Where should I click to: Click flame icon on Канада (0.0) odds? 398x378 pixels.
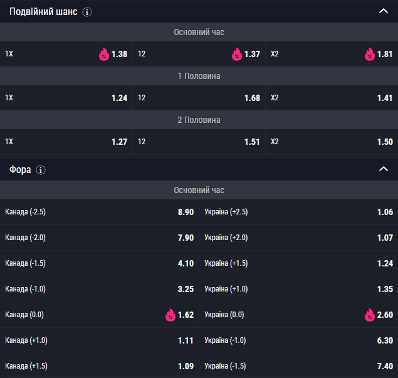pyautogui.click(x=170, y=315)
